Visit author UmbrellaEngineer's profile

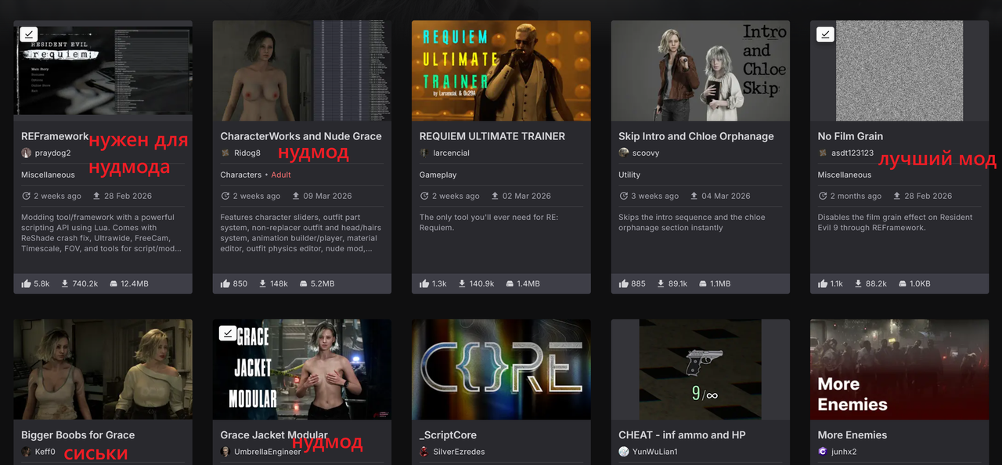(x=268, y=452)
